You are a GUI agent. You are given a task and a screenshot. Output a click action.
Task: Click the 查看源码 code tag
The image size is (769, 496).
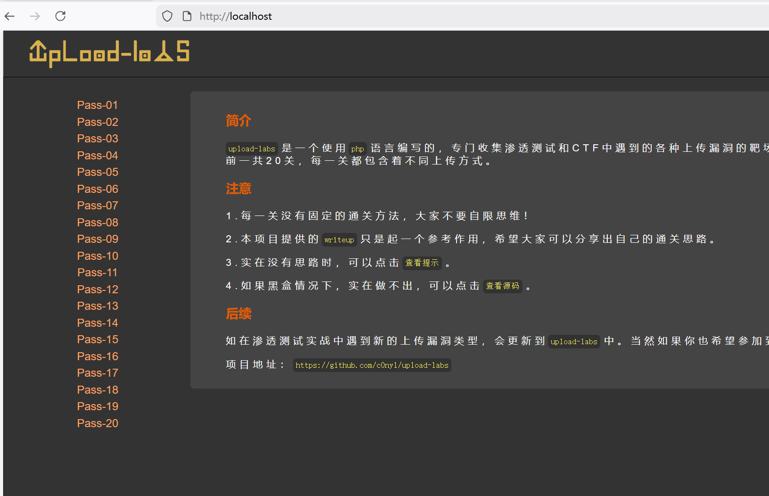pyautogui.click(x=503, y=286)
